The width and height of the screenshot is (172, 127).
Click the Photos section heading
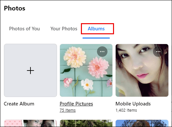click(x=15, y=8)
